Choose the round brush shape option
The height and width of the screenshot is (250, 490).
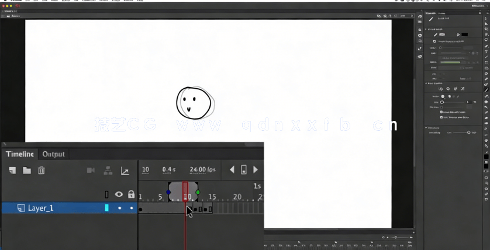click(x=443, y=96)
